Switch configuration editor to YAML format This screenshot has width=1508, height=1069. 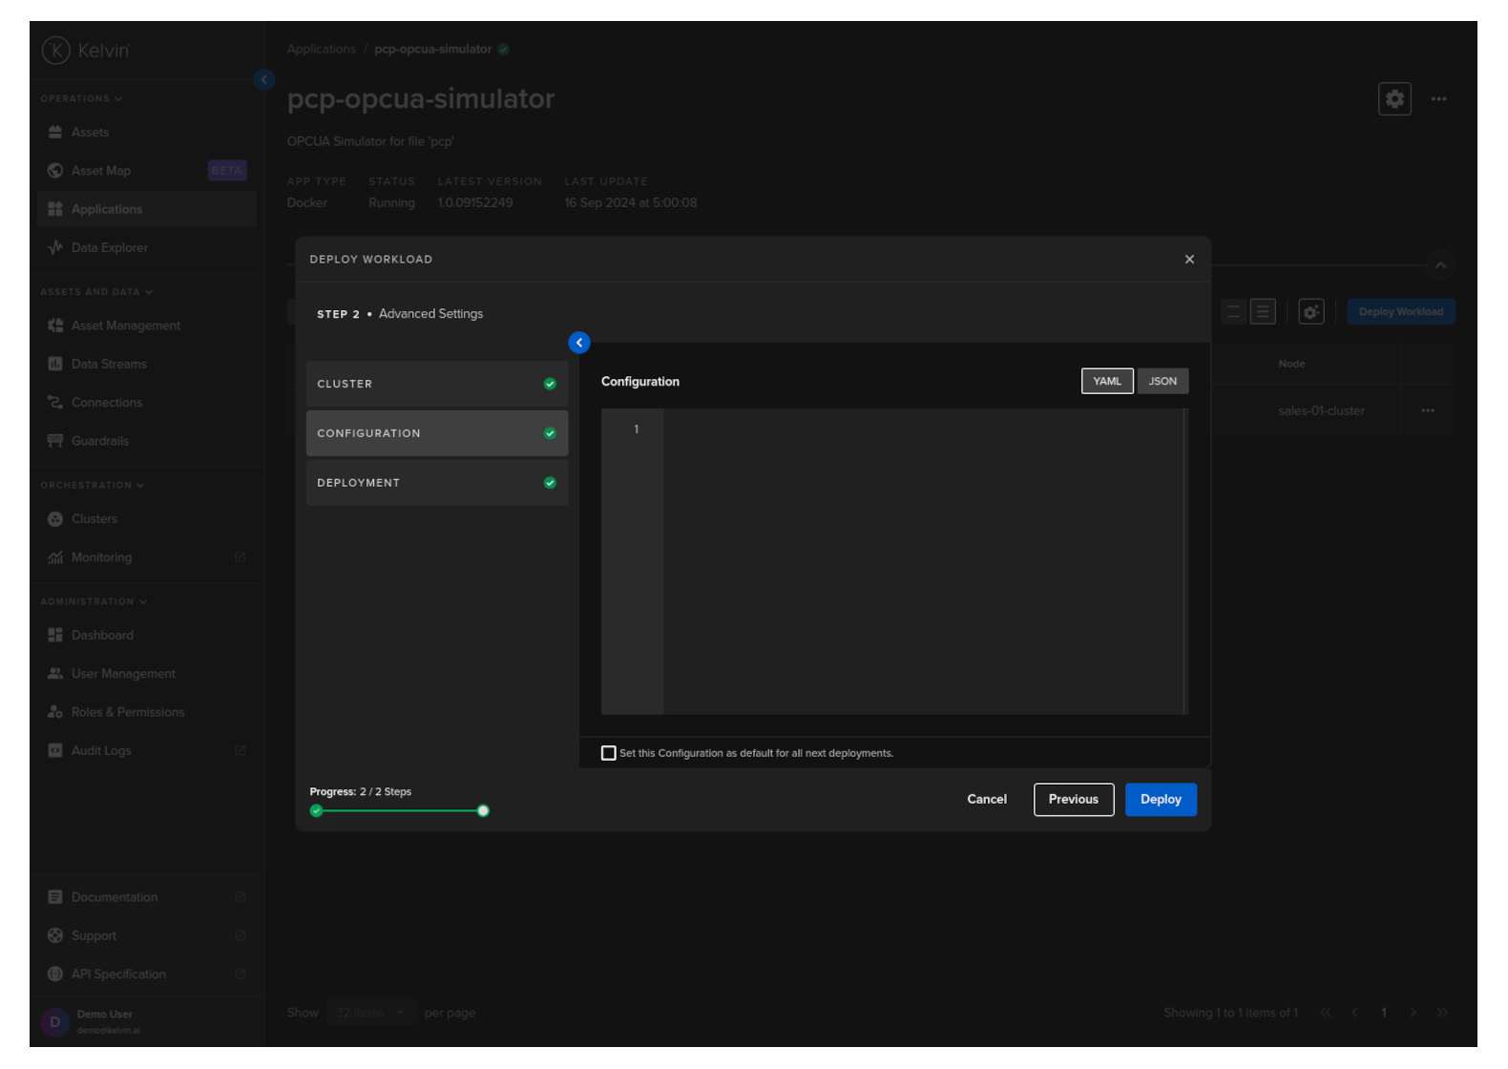(x=1107, y=382)
